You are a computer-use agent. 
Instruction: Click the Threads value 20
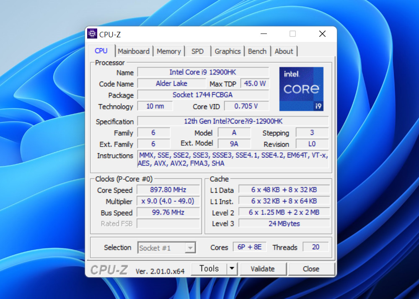click(316, 247)
